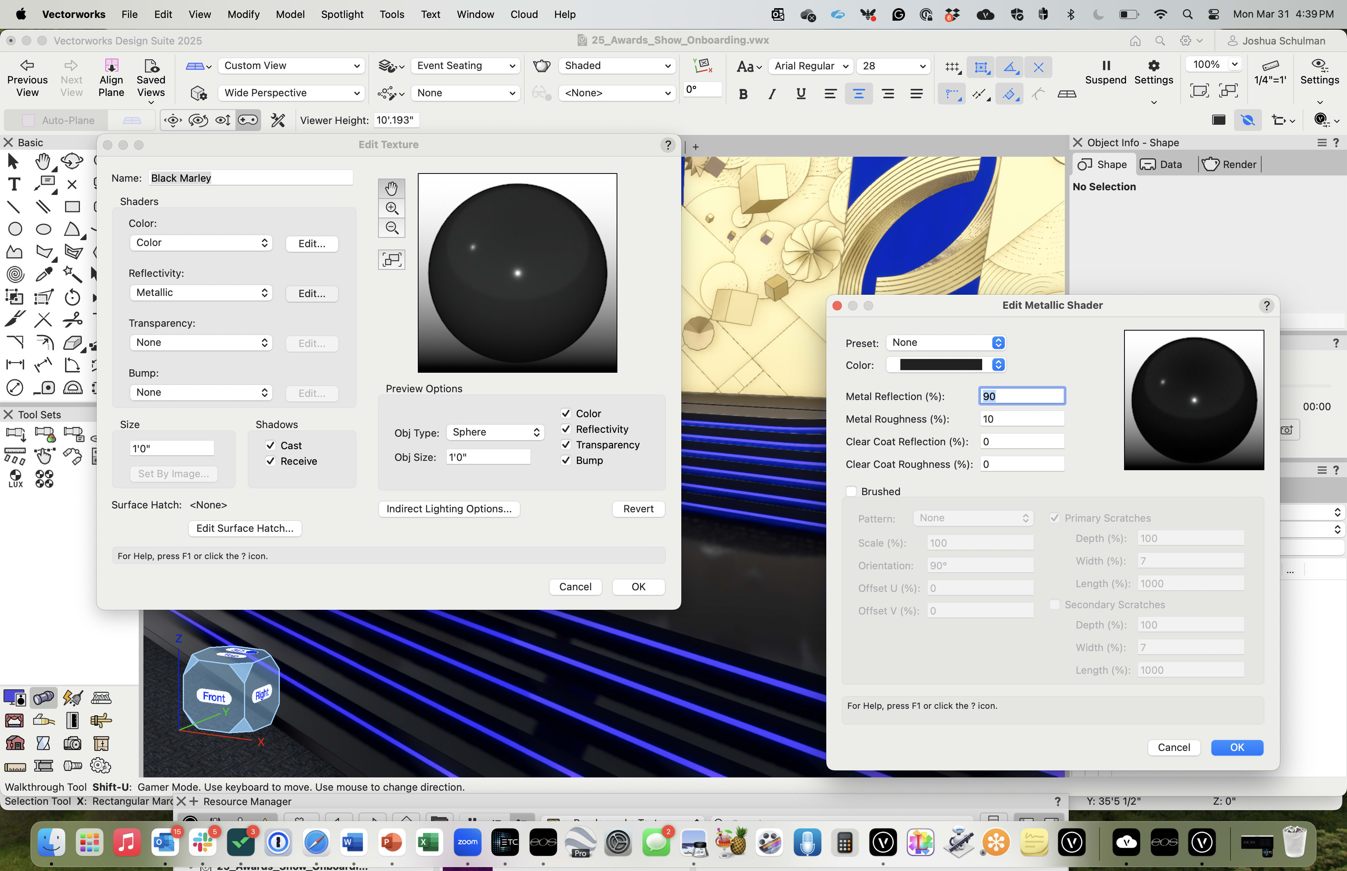Toggle the Reflectivity preview option checkbox
The height and width of the screenshot is (871, 1347).
pos(566,429)
